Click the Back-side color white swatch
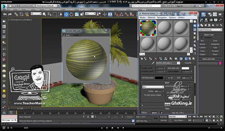Image resolution: width=225 pixels, height=131 pixels. 185,68
